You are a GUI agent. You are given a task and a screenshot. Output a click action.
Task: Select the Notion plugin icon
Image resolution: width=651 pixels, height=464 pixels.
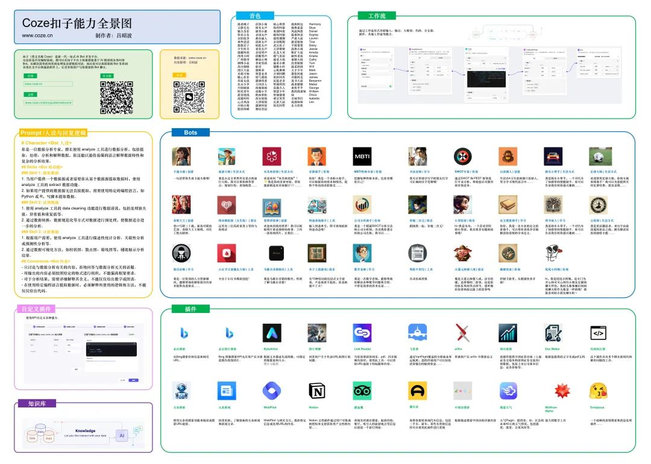pyautogui.click(x=317, y=391)
